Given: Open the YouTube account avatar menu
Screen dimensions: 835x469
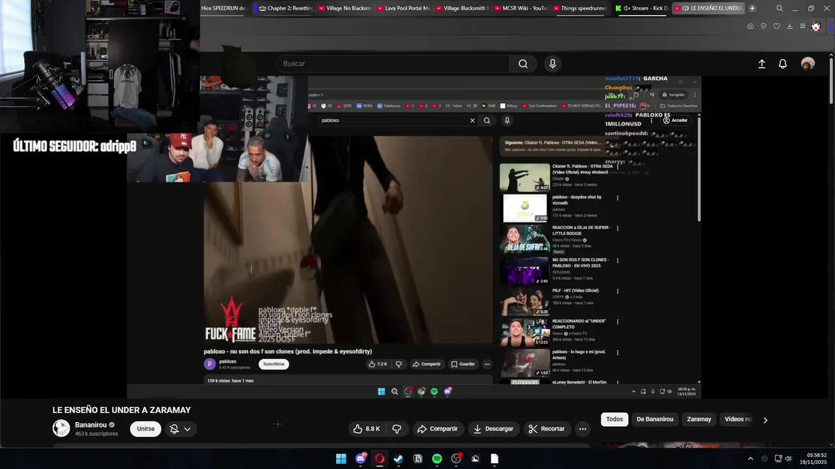Looking at the screenshot, I should coord(808,64).
